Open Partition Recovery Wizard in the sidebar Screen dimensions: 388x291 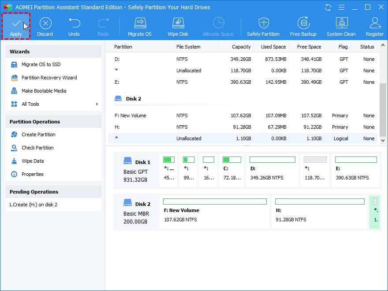(x=49, y=78)
